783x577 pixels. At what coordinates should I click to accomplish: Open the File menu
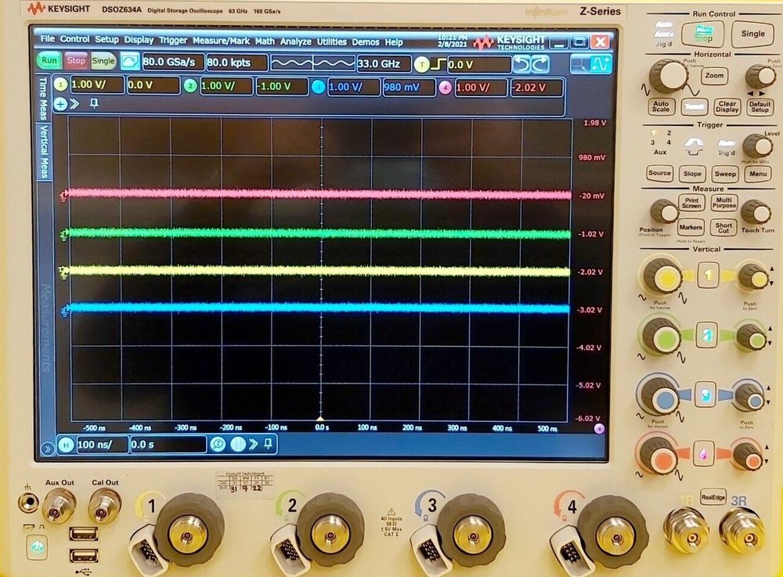click(48, 38)
